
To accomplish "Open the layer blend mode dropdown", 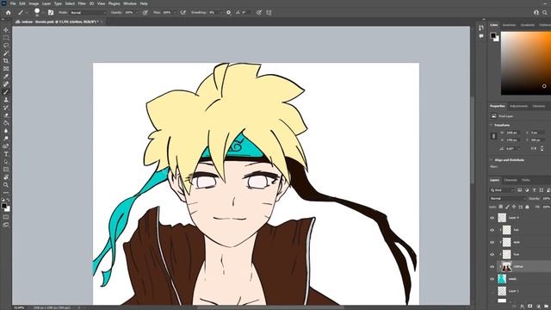I will pos(507,199).
